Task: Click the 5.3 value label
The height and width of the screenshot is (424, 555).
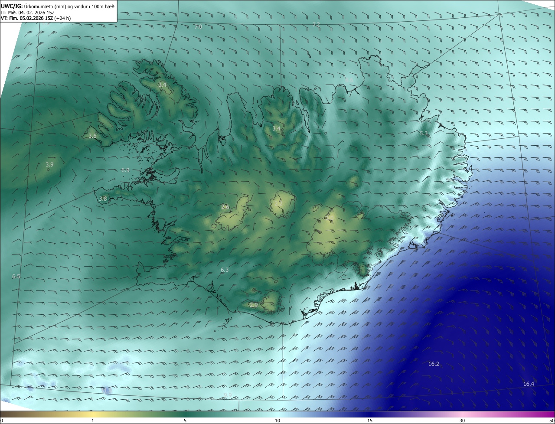Action: pos(424,133)
